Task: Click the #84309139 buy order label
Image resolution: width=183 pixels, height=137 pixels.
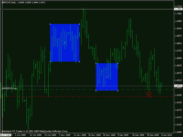Action: [x=9, y=88]
